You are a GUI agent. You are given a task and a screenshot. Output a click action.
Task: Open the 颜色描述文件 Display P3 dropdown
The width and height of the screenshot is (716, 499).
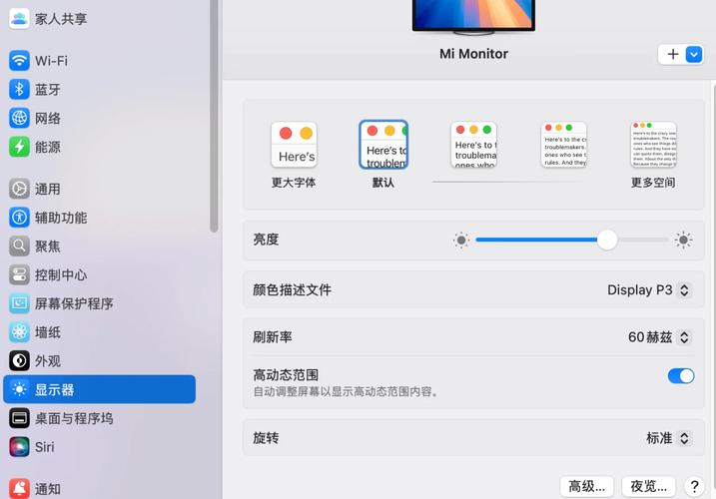coord(649,290)
